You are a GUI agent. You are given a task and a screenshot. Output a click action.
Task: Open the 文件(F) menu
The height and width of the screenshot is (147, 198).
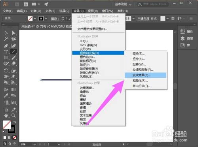point(8,11)
